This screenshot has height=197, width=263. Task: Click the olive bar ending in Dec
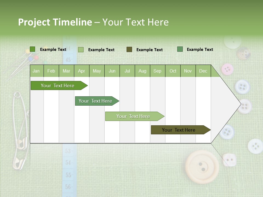click(179, 130)
